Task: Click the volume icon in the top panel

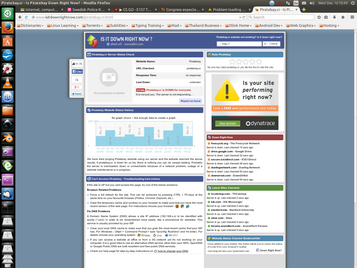Action: [312, 3]
